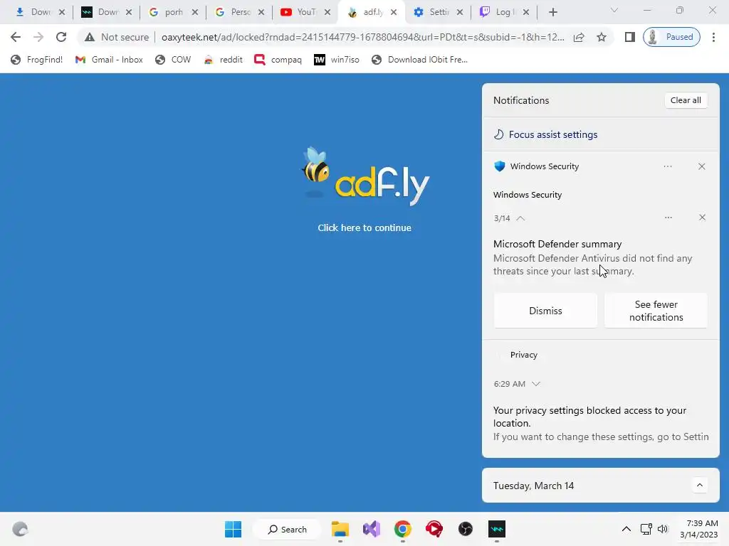
Task: Open network status tray icon
Action: pyautogui.click(x=646, y=529)
